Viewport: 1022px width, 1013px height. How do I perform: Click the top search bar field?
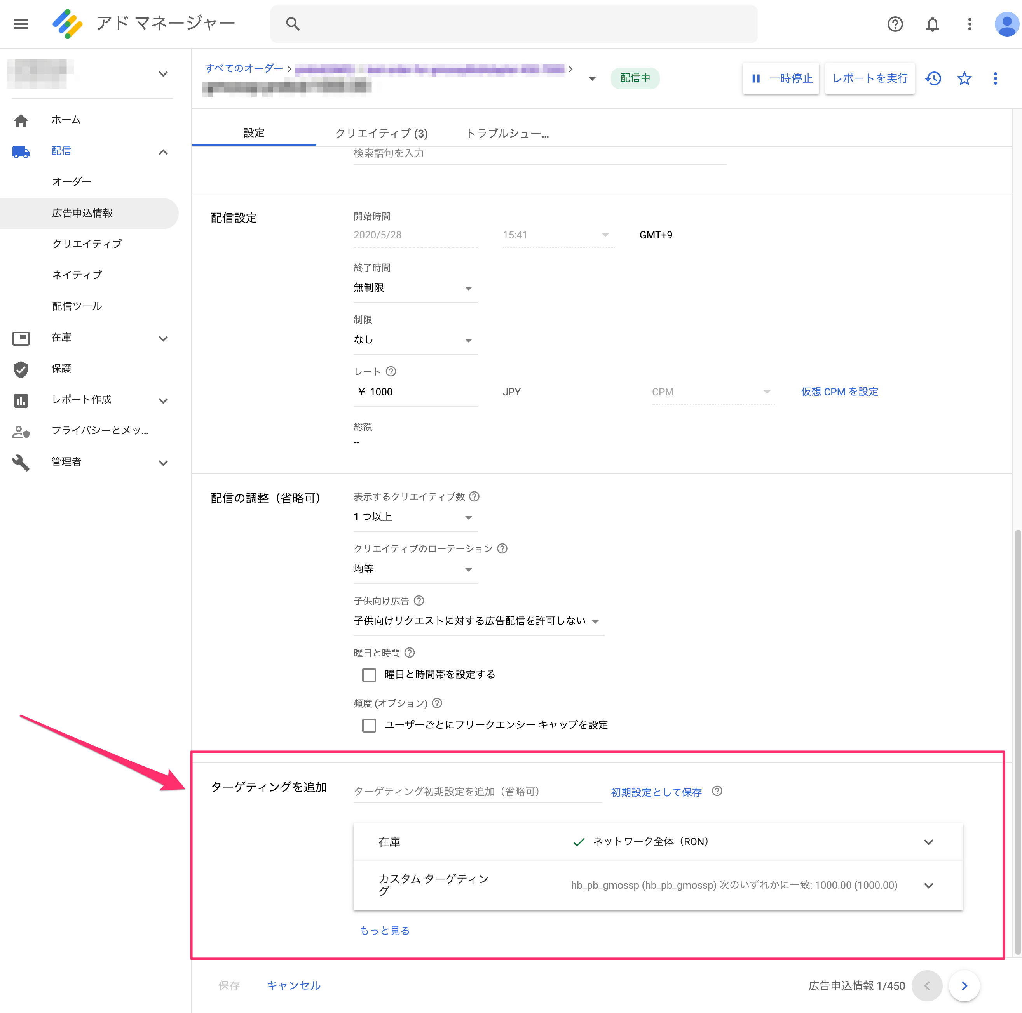tap(513, 24)
